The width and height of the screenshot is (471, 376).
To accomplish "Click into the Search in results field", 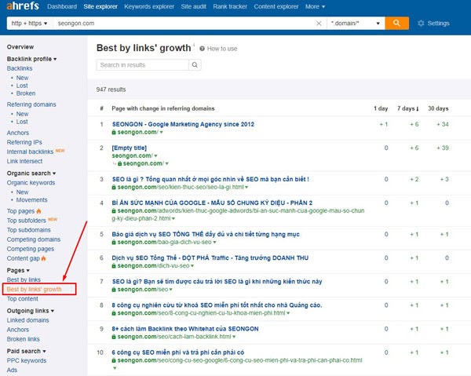I will click(x=143, y=65).
